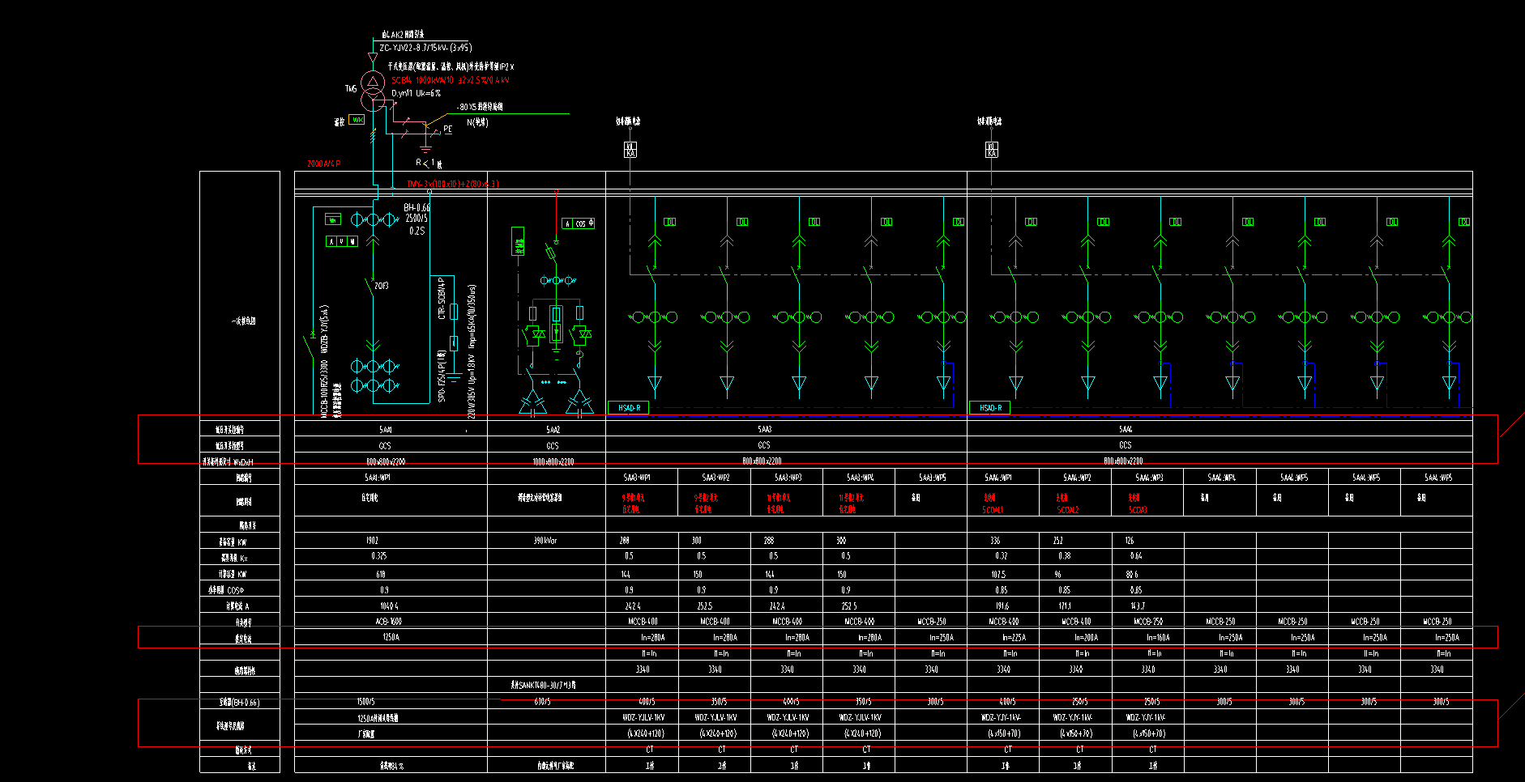The image size is (1525, 782).
Task: Select the yellow WK temperature controller box
Action: point(357,120)
